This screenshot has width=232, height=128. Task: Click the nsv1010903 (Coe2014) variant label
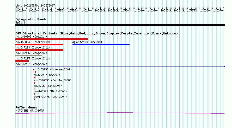pos(31,36)
